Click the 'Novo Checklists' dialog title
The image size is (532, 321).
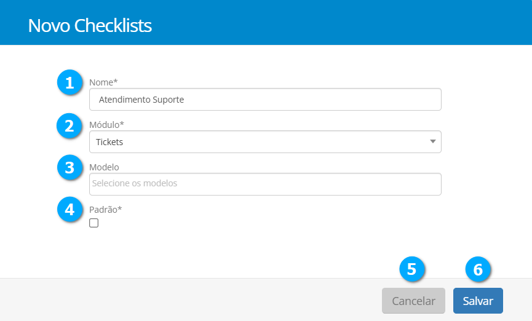click(90, 26)
